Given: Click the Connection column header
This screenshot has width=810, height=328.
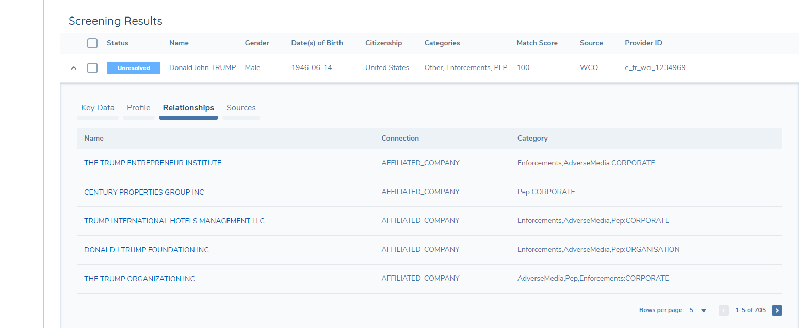Looking at the screenshot, I should pos(400,139).
